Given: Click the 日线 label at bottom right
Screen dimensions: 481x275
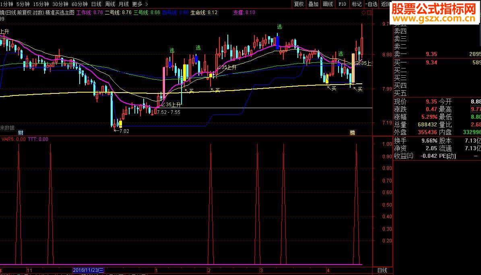Looking at the screenshot, I should pos(382,271).
